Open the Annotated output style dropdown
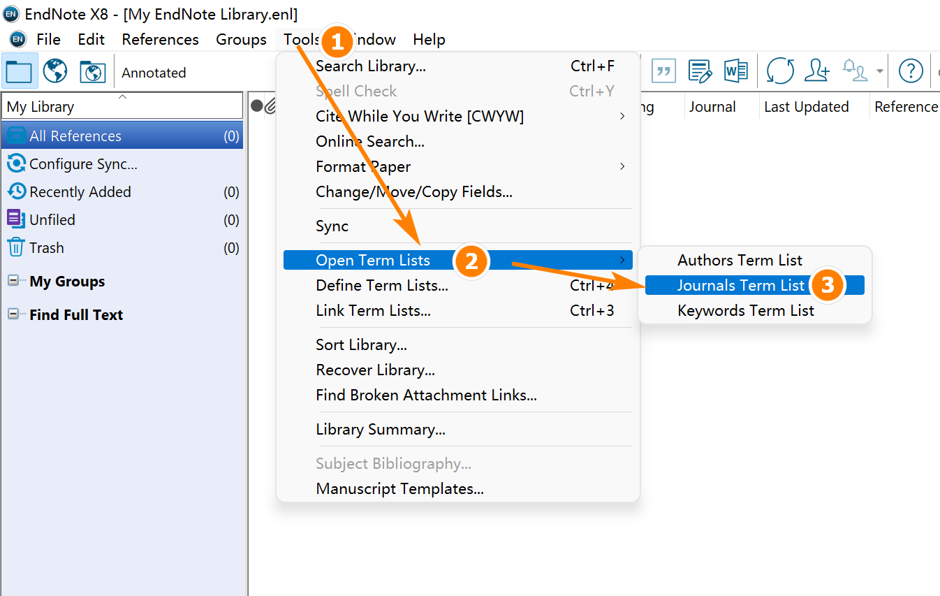The image size is (940, 596). (154, 73)
